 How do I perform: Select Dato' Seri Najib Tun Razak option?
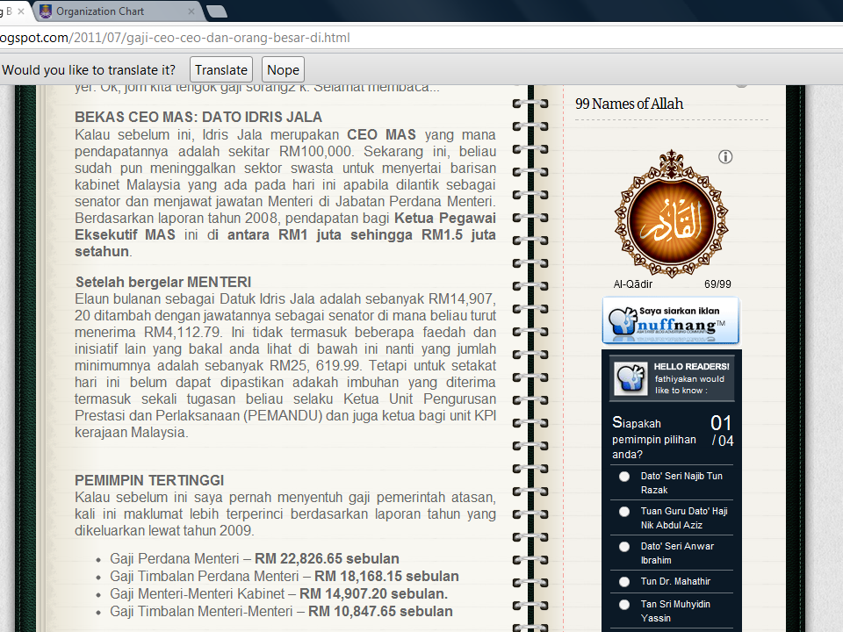624,476
